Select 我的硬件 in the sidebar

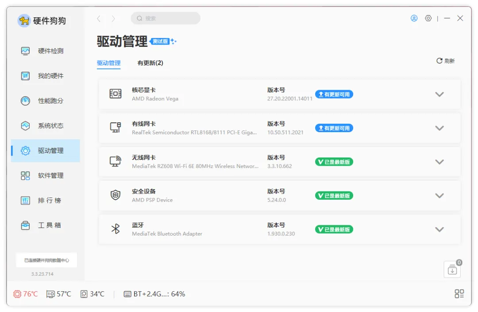click(x=45, y=76)
